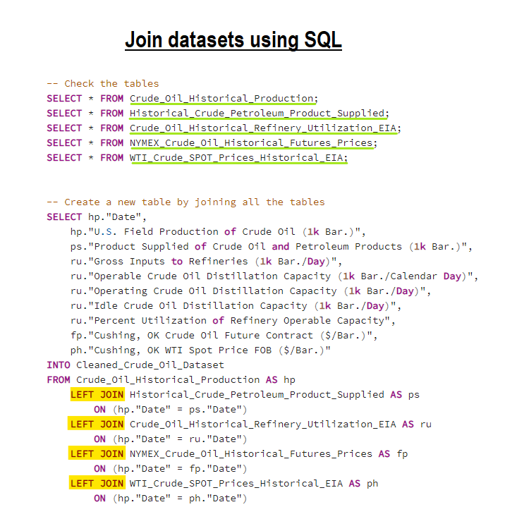This screenshot has height=519, width=517.
Task: Click the 'AS fp' alias
Action: (x=393, y=454)
